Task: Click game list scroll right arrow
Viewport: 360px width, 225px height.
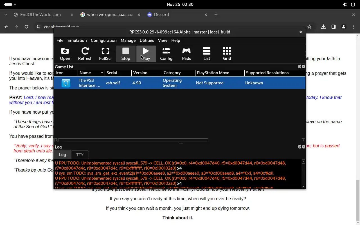Action: (303, 140)
